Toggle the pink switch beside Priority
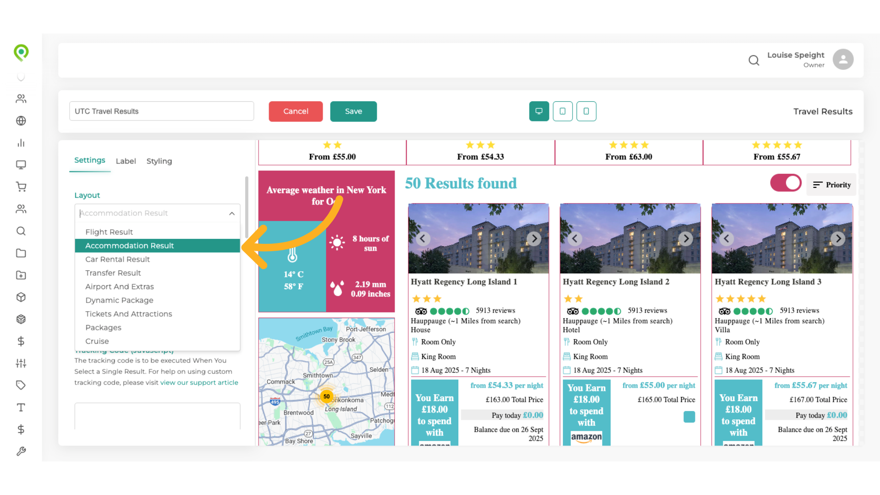880x495 pixels. pyautogui.click(x=786, y=183)
